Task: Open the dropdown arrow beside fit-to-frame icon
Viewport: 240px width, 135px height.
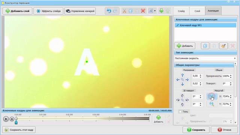Action: tap(155, 11)
